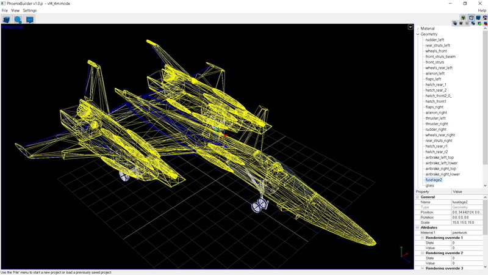Select rudder_left in the geometry tree

point(435,40)
